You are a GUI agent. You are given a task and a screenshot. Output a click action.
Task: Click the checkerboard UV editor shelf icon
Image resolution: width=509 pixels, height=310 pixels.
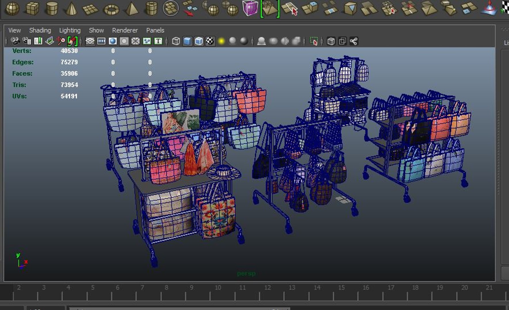tap(505, 7)
